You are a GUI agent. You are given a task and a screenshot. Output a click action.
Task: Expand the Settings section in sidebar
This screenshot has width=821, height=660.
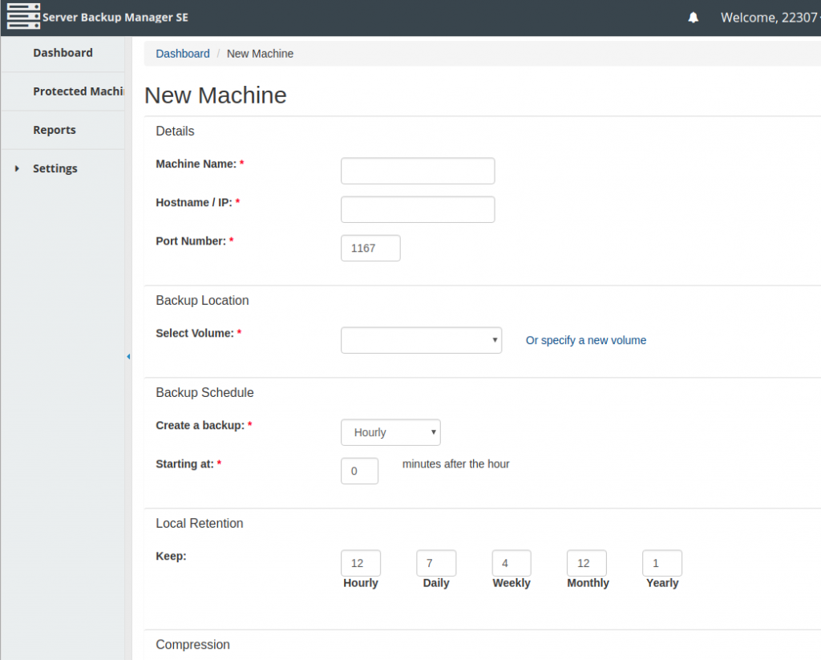[55, 168]
